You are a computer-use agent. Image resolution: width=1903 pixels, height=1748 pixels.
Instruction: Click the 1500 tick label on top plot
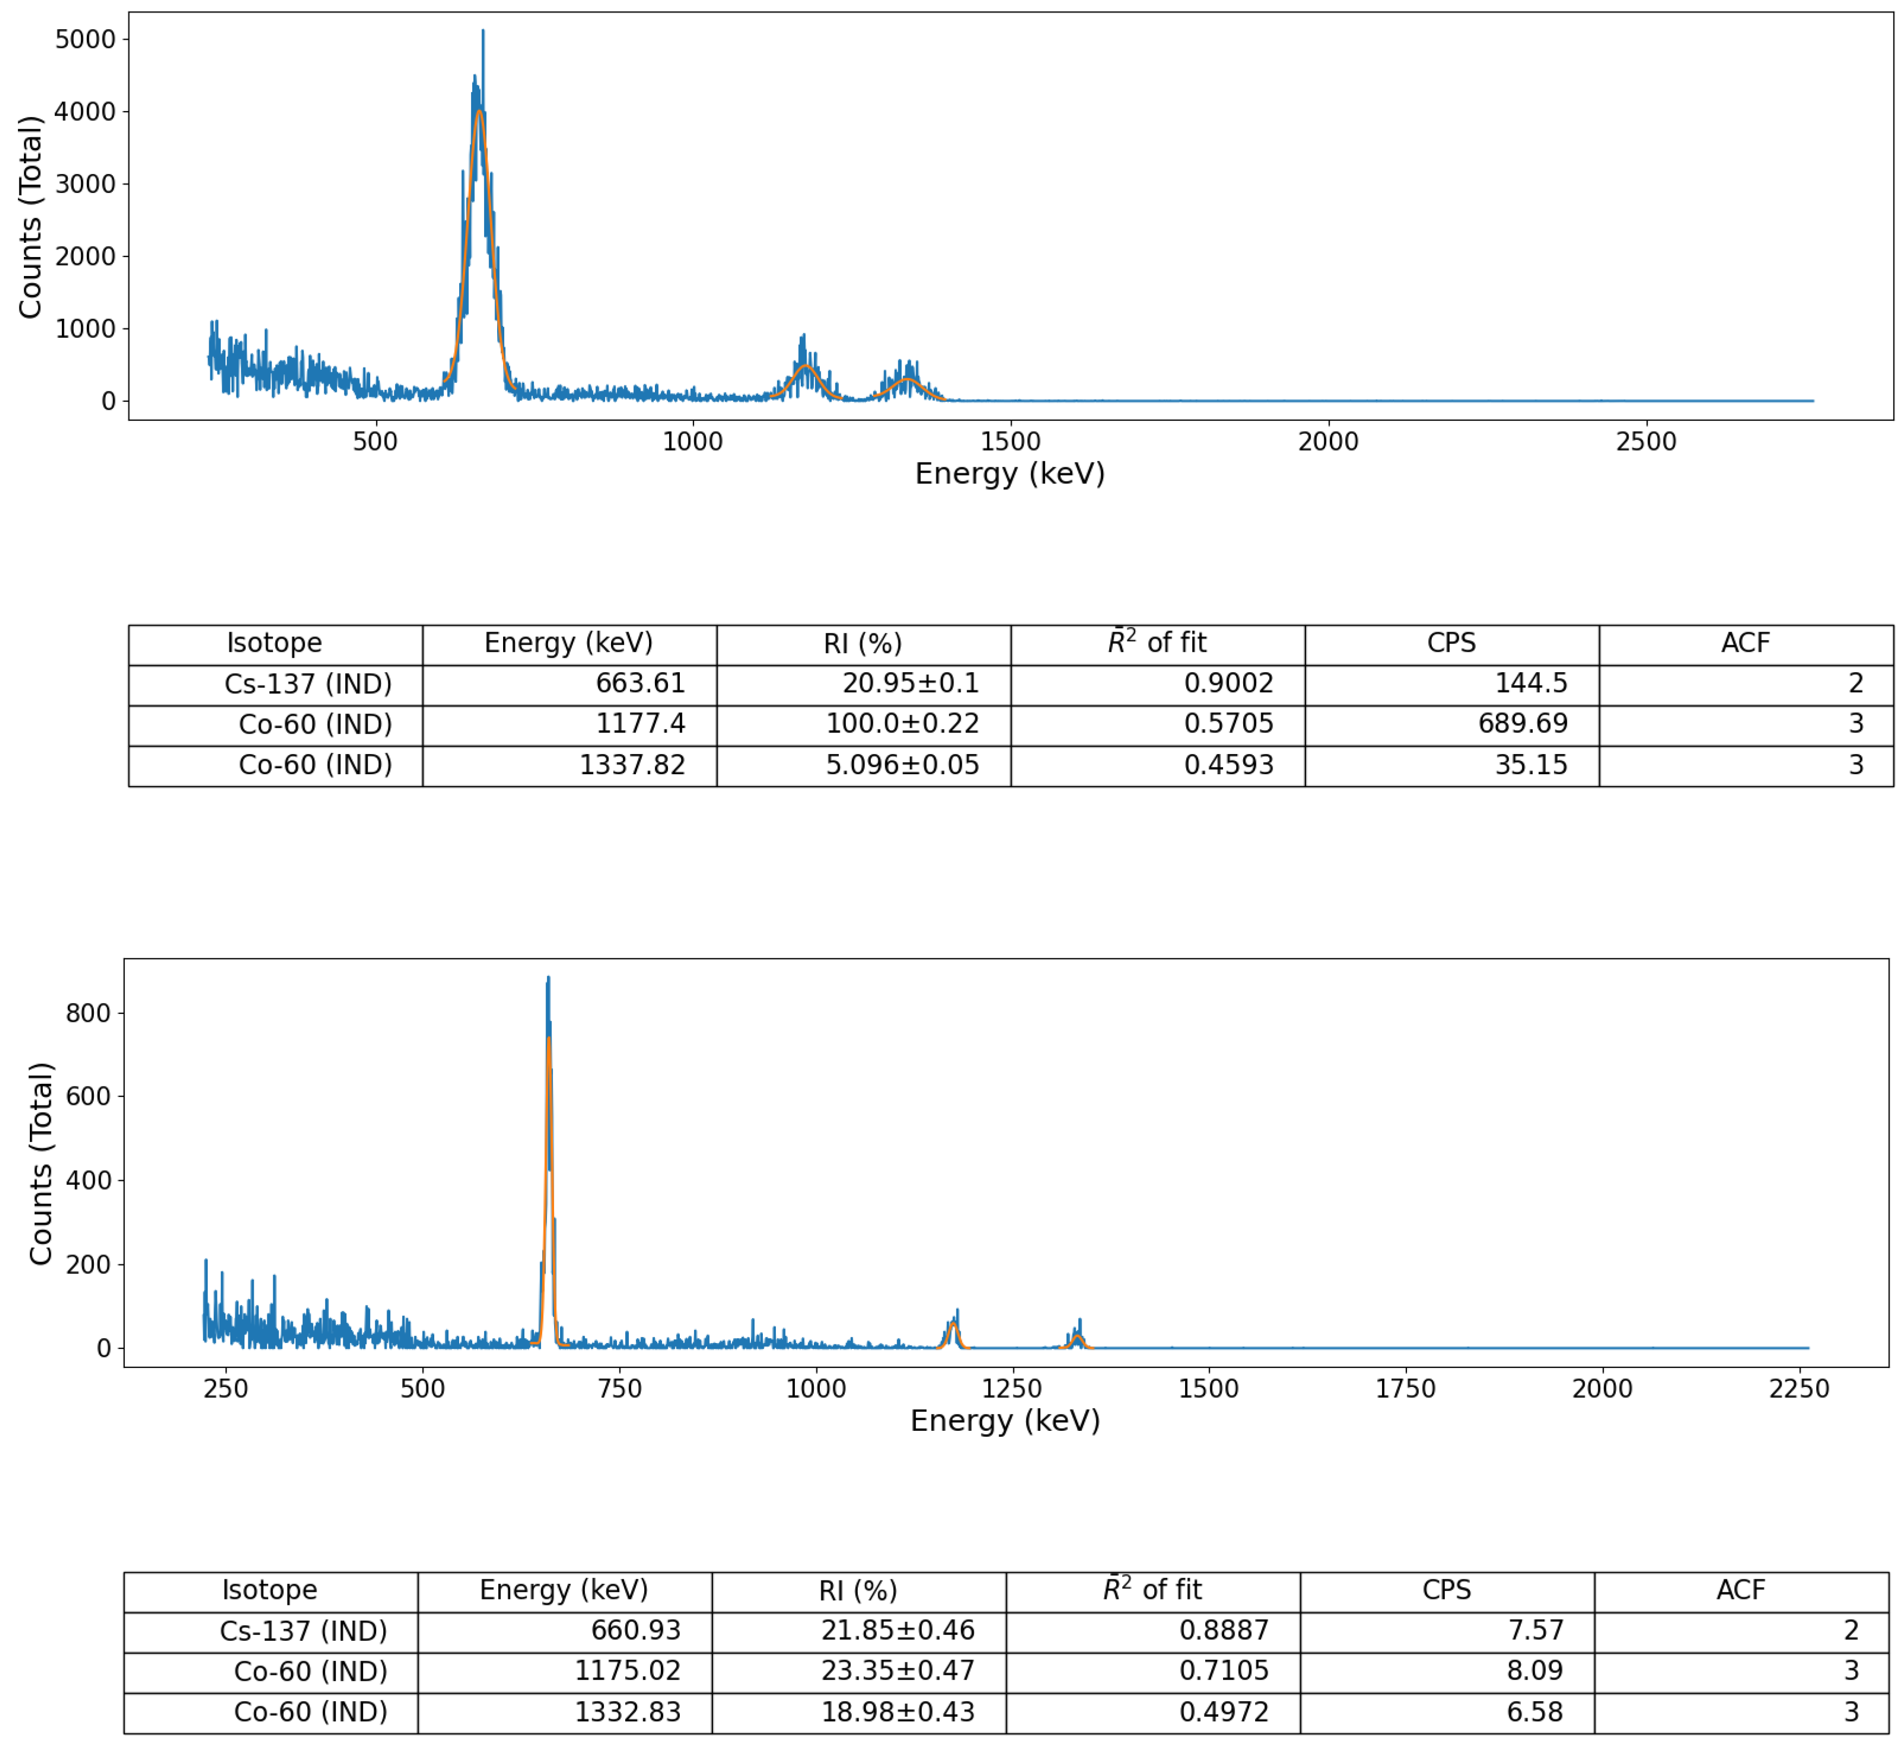point(1010,442)
